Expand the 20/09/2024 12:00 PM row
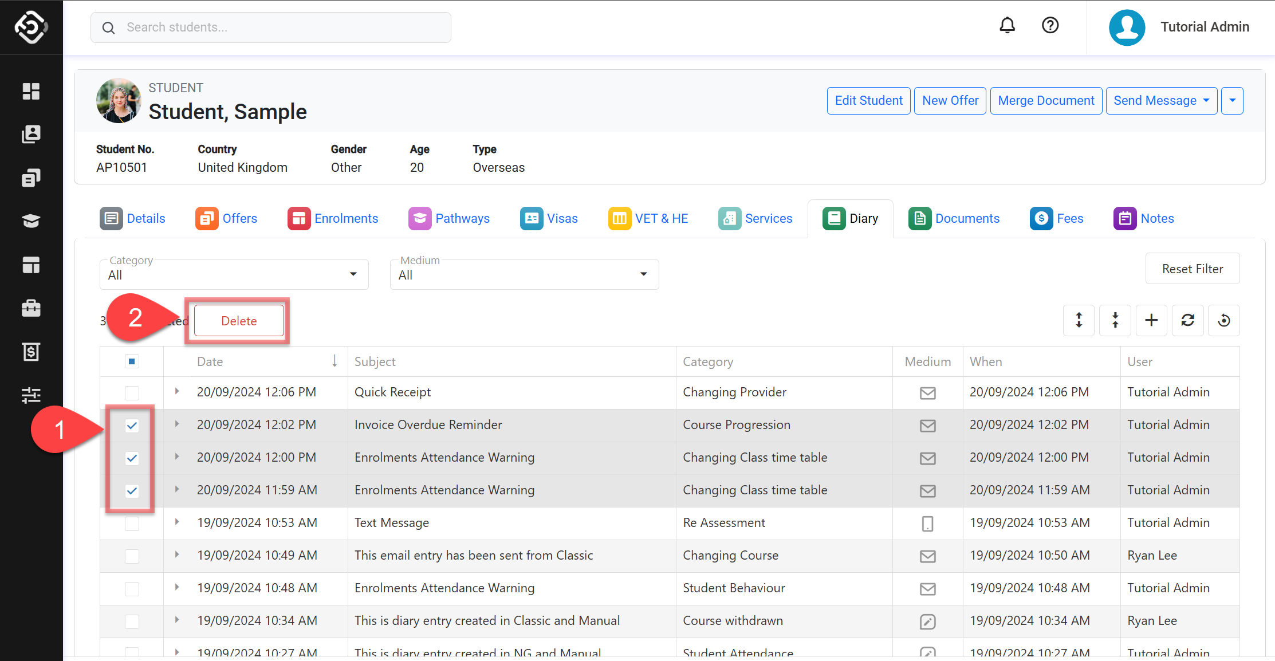The image size is (1275, 661). (x=177, y=457)
